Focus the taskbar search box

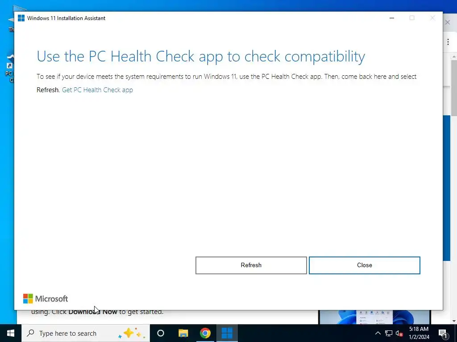[86, 333]
